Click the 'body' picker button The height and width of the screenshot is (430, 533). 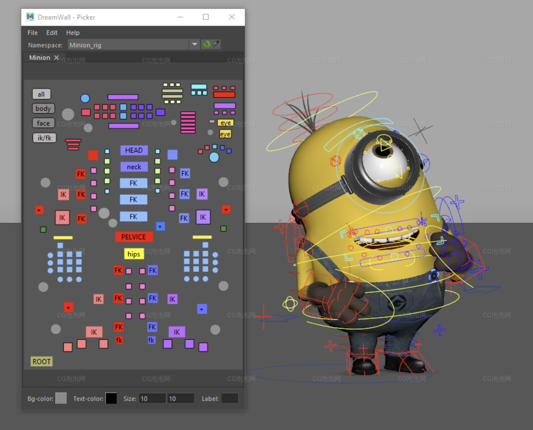pyautogui.click(x=43, y=109)
